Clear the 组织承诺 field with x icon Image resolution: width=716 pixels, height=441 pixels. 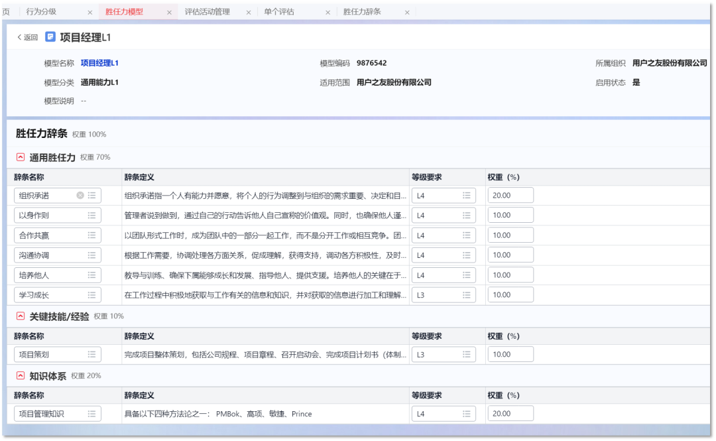80,196
